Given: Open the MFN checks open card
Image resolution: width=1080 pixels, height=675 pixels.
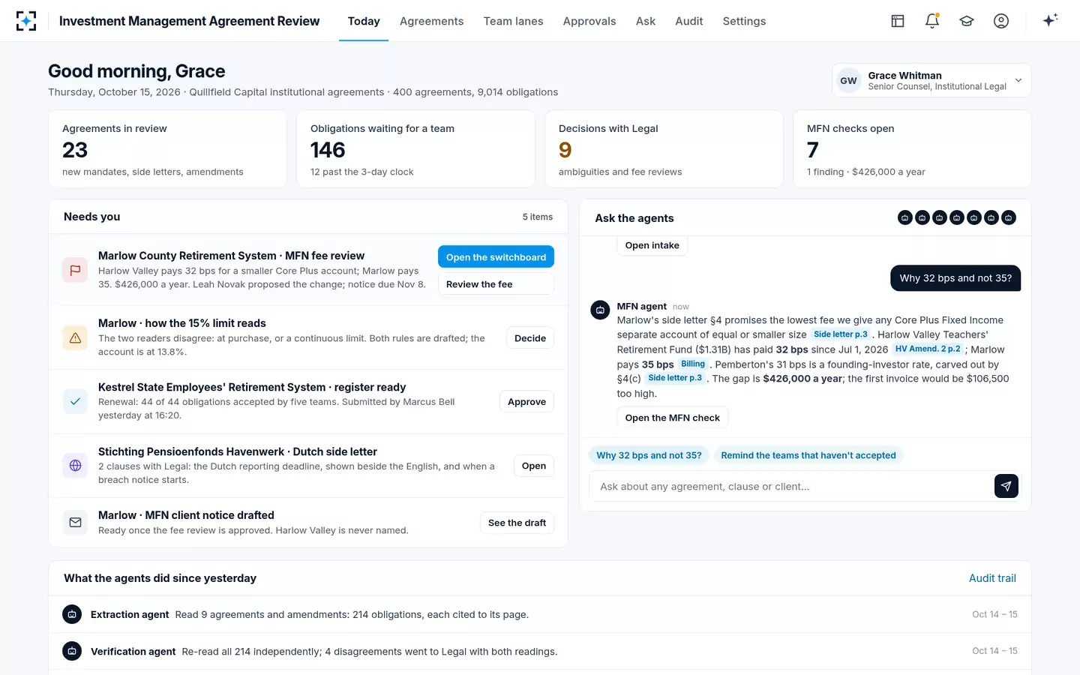Looking at the screenshot, I should click(912, 149).
